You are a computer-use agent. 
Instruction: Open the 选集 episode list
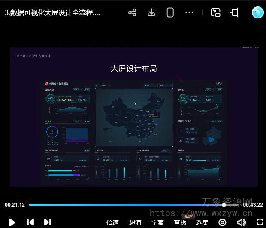[x=202, y=222]
